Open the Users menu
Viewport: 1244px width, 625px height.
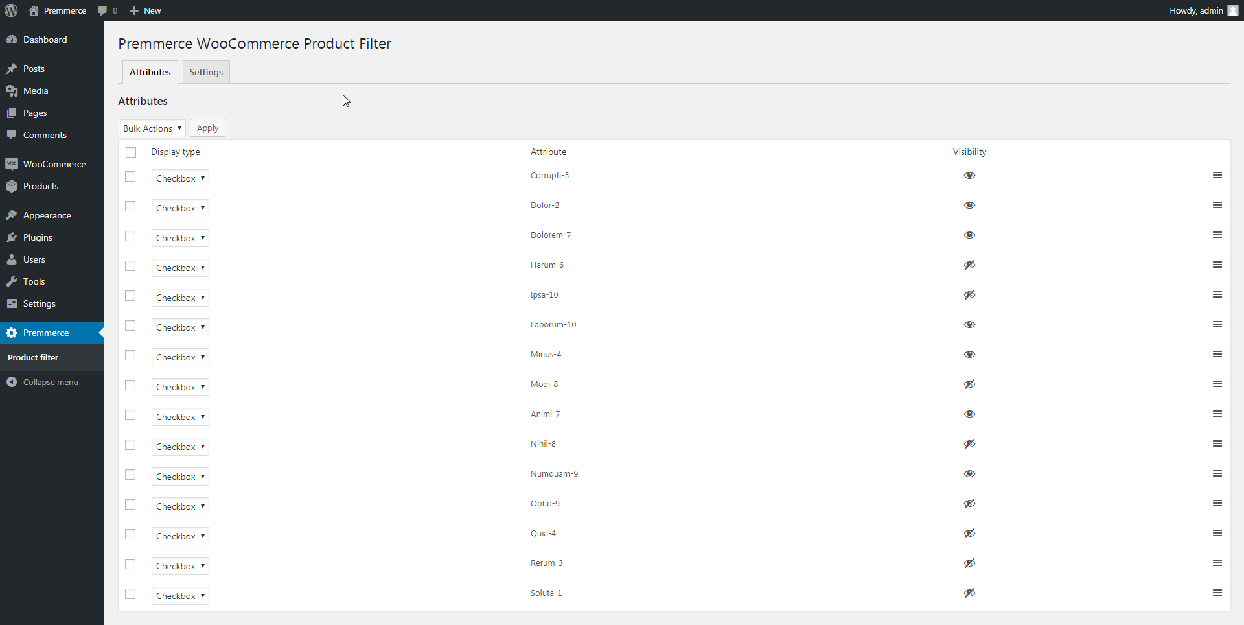tap(52, 259)
